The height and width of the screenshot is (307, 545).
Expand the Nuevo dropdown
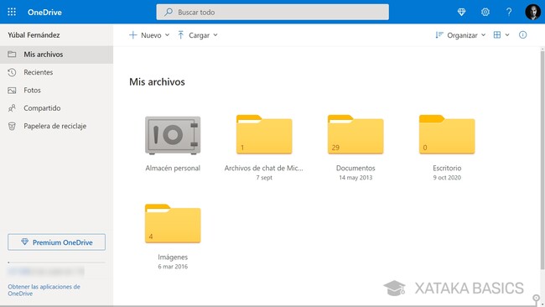[x=149, y=35]
